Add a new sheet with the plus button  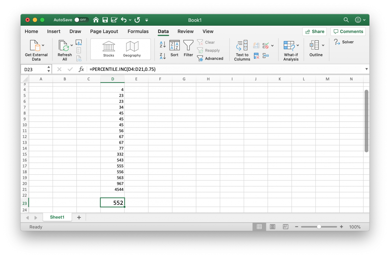[79, 217]
